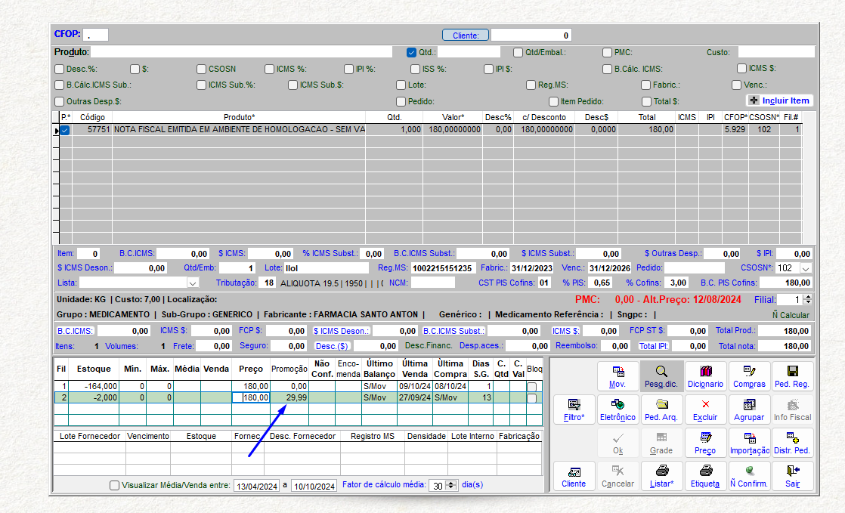This screenshot has width=845, height=513.
Task: Open the Grade button
Action: tap(661, 443)
